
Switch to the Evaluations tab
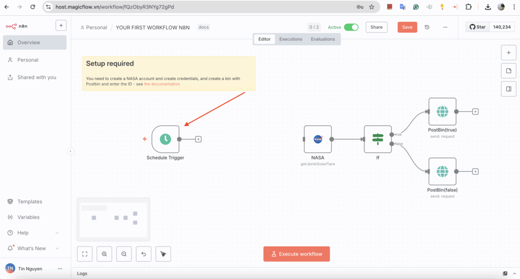(323, 39)
